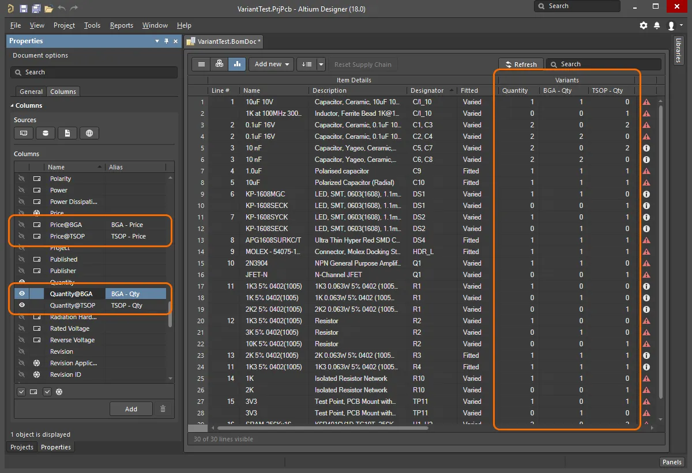Delete column with trash icon
The height and width of the screenshot is (473, 692).
(x=163, y=408)
